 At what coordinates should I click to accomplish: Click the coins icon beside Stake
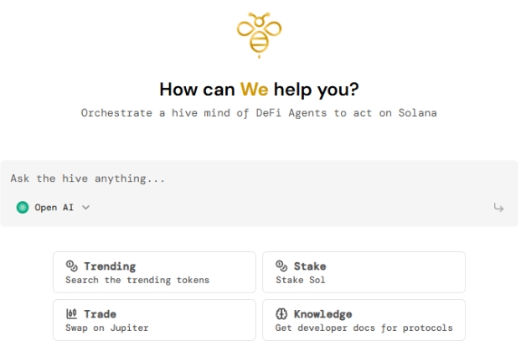pos(281,266)
